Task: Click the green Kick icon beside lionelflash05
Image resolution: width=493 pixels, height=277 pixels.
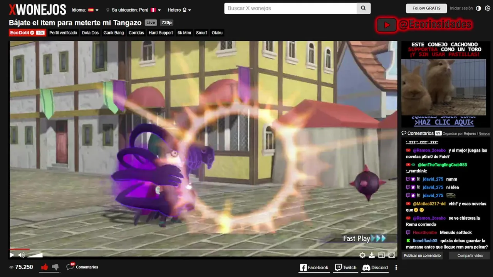Action: [x=408, y=240]
